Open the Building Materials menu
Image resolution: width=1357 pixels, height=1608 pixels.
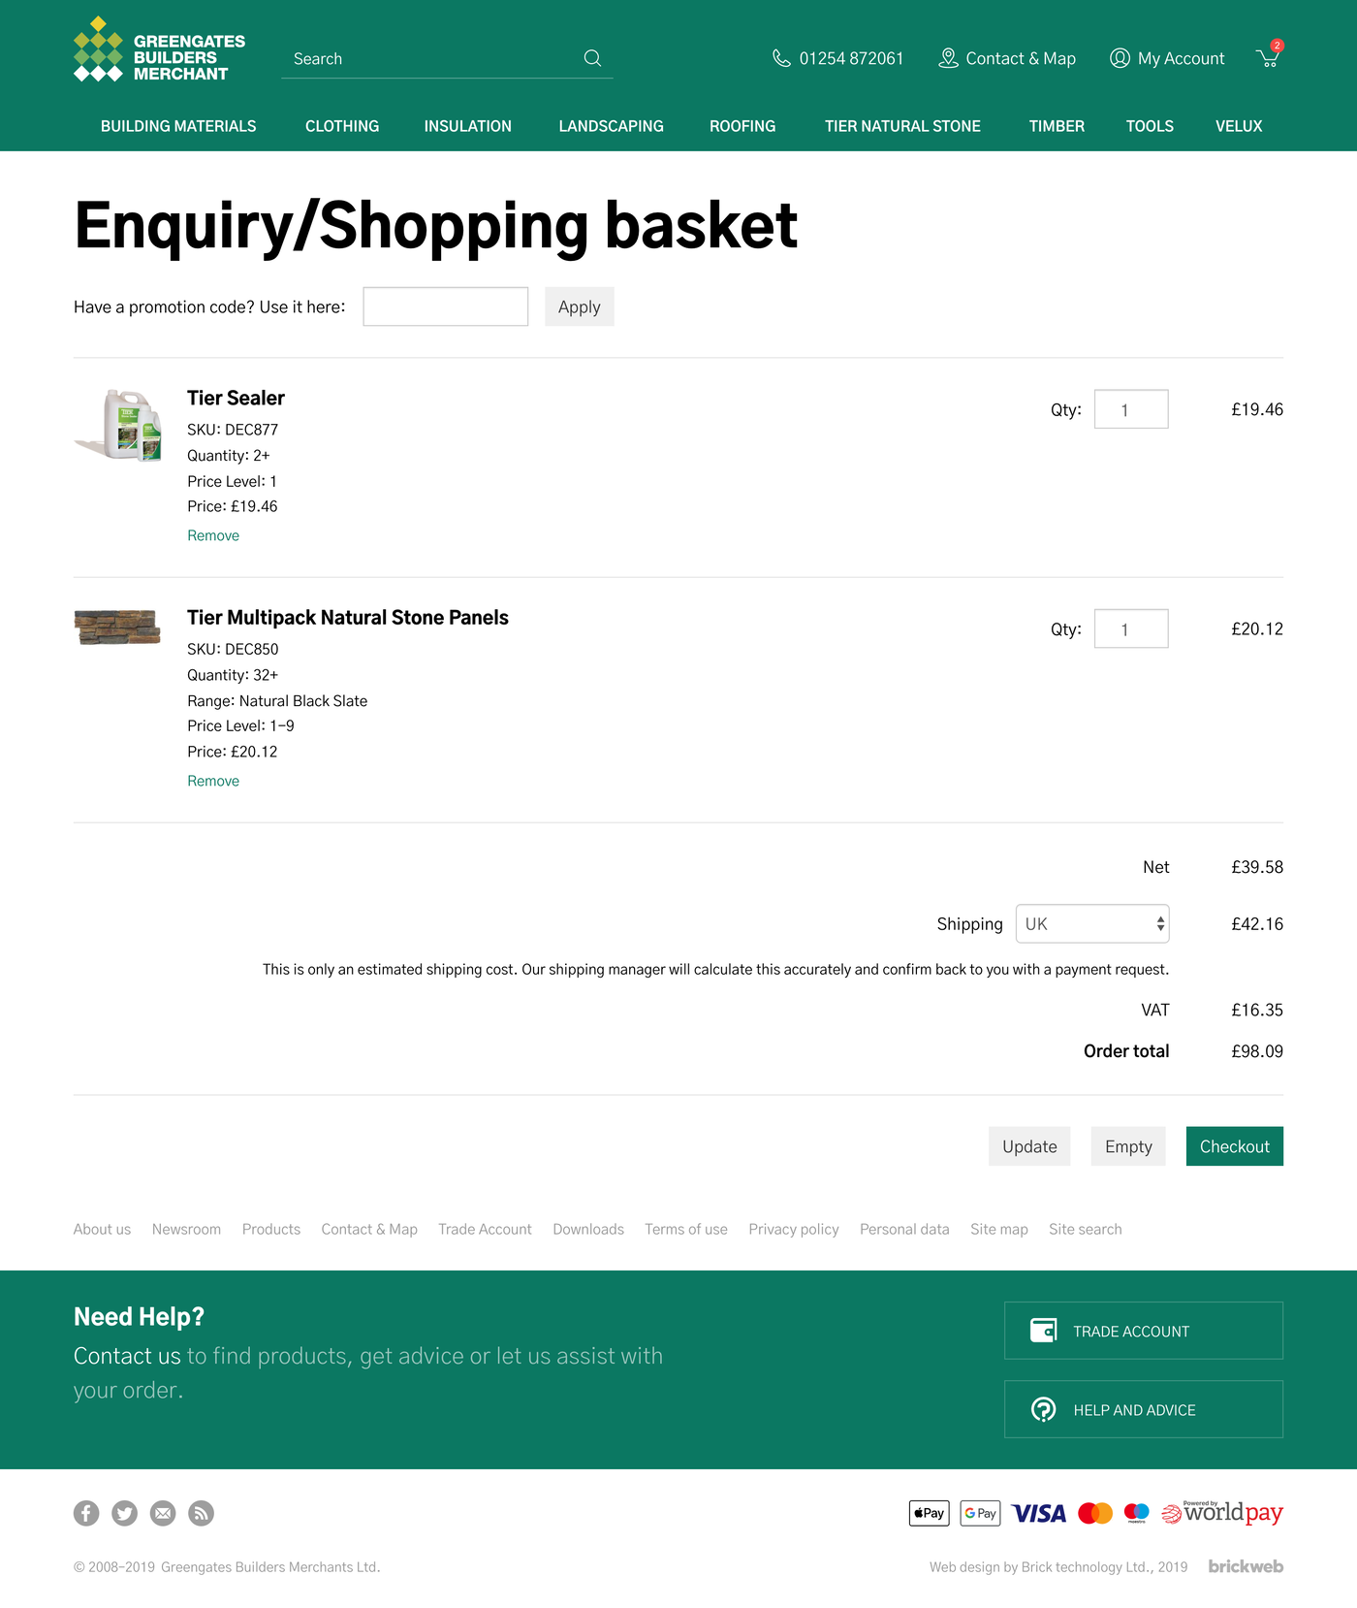(x=178, y=126)
